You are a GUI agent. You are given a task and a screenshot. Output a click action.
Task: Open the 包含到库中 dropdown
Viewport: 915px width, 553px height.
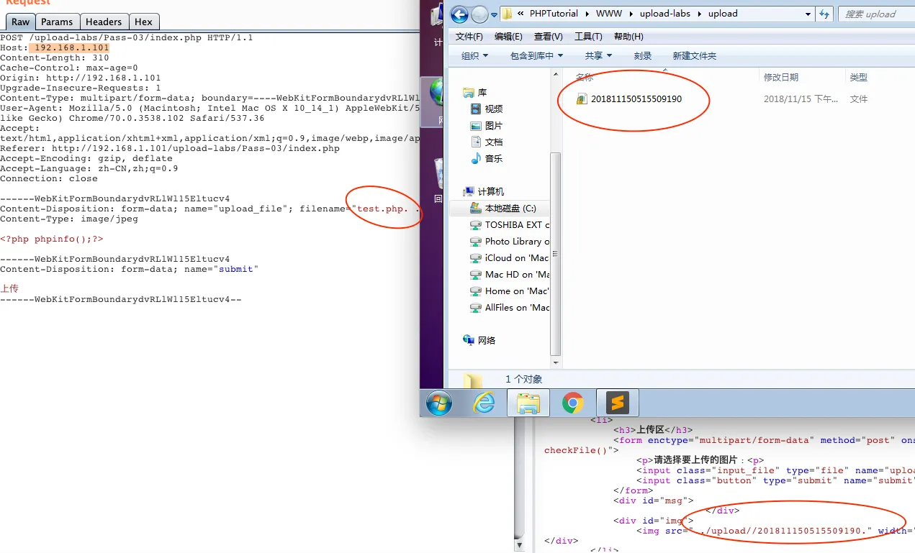(x=536, y=56)
